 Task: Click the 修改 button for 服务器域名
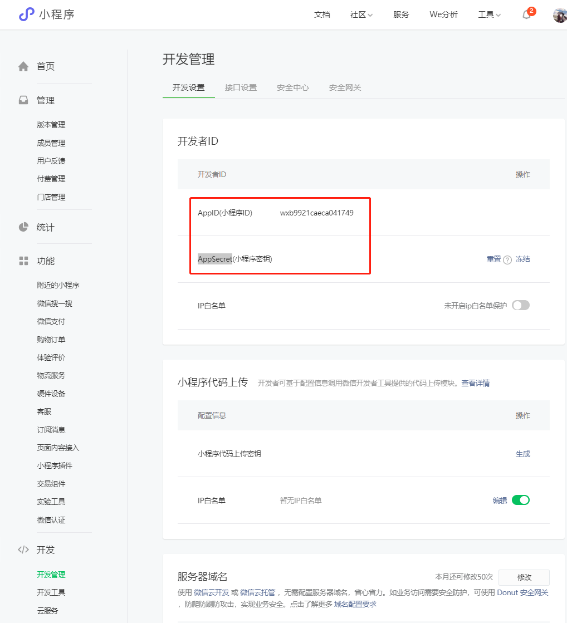[x=524, y=577]
